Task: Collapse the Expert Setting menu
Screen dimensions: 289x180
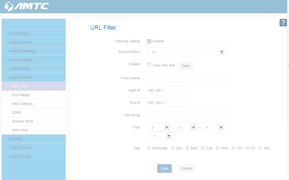Action: [34, 77]
